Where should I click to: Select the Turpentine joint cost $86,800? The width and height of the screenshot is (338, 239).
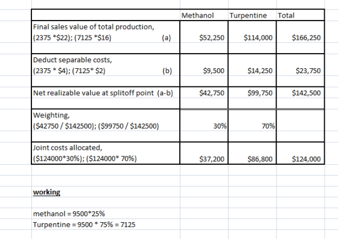(x=260, y=159)
